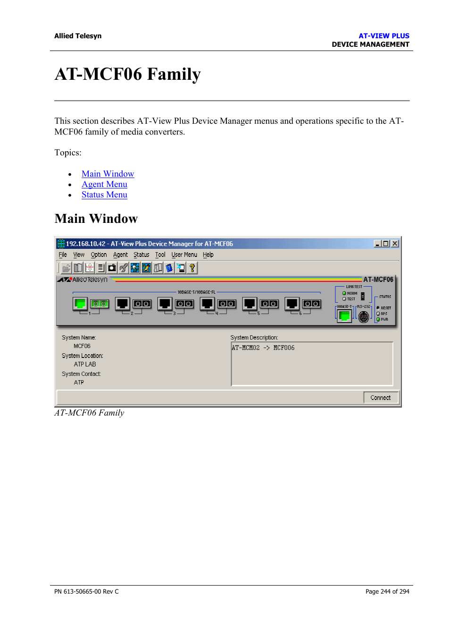This screenshot has width=450, height=638.
Task: Select RJ45 twisted-pair port 2
Action: (123, 304)
